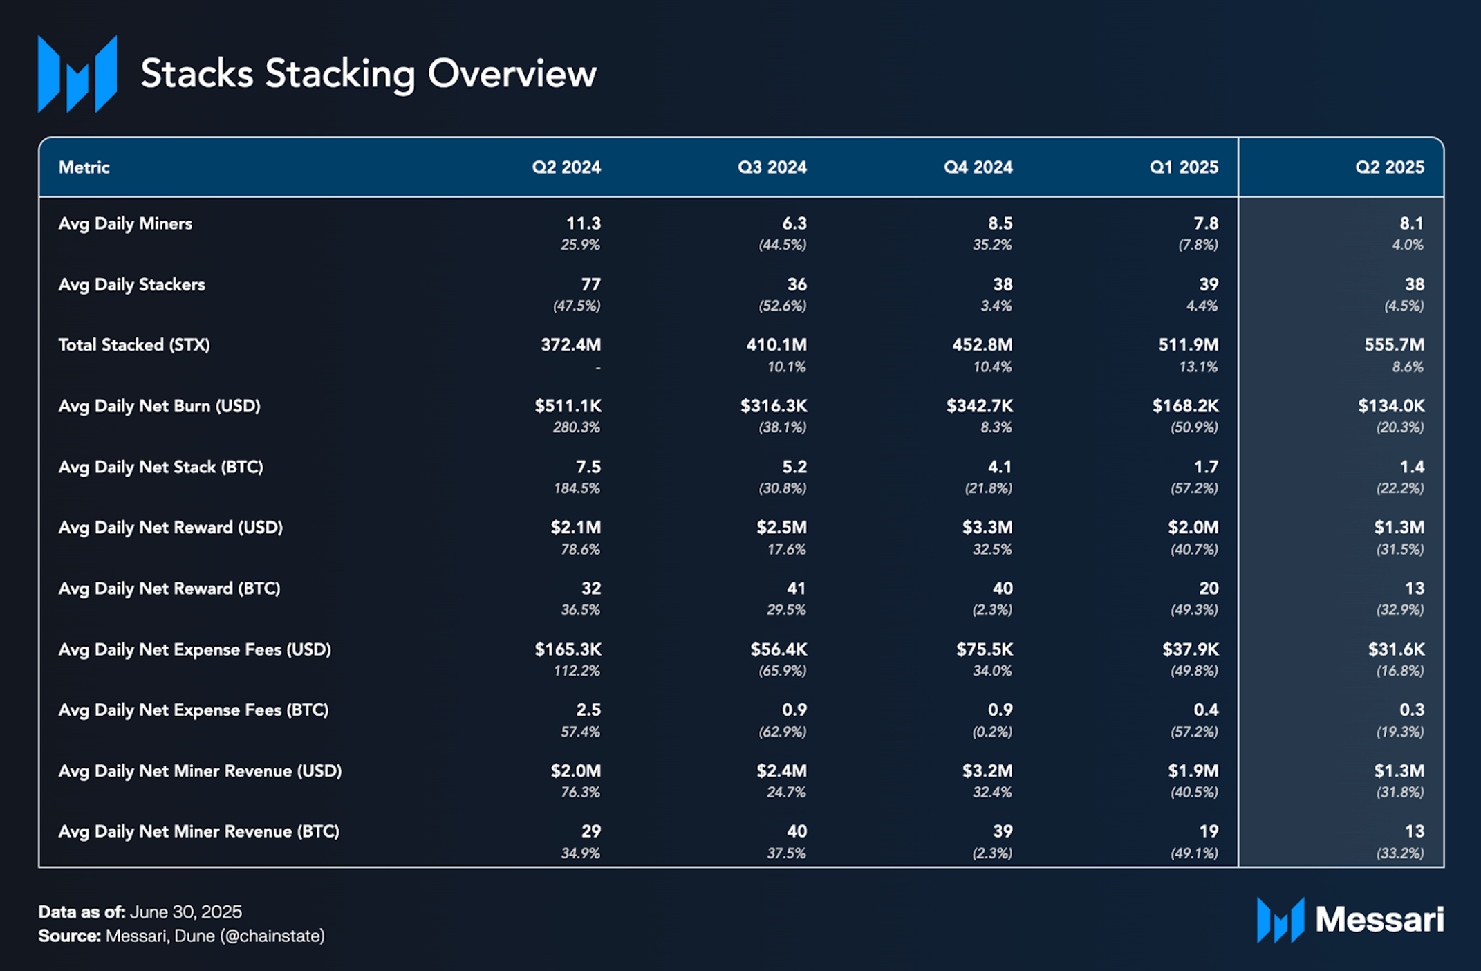This screenshot has height=971, width=1481.
Task: Select the Q1 2025 column header
Action: tap(1183, 167)
